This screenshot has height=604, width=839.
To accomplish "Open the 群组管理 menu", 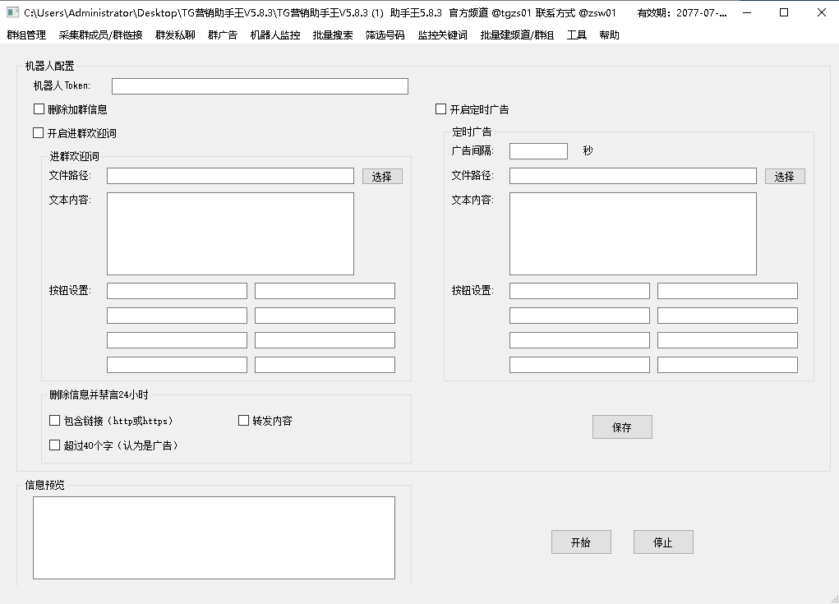I will point(26,35).
